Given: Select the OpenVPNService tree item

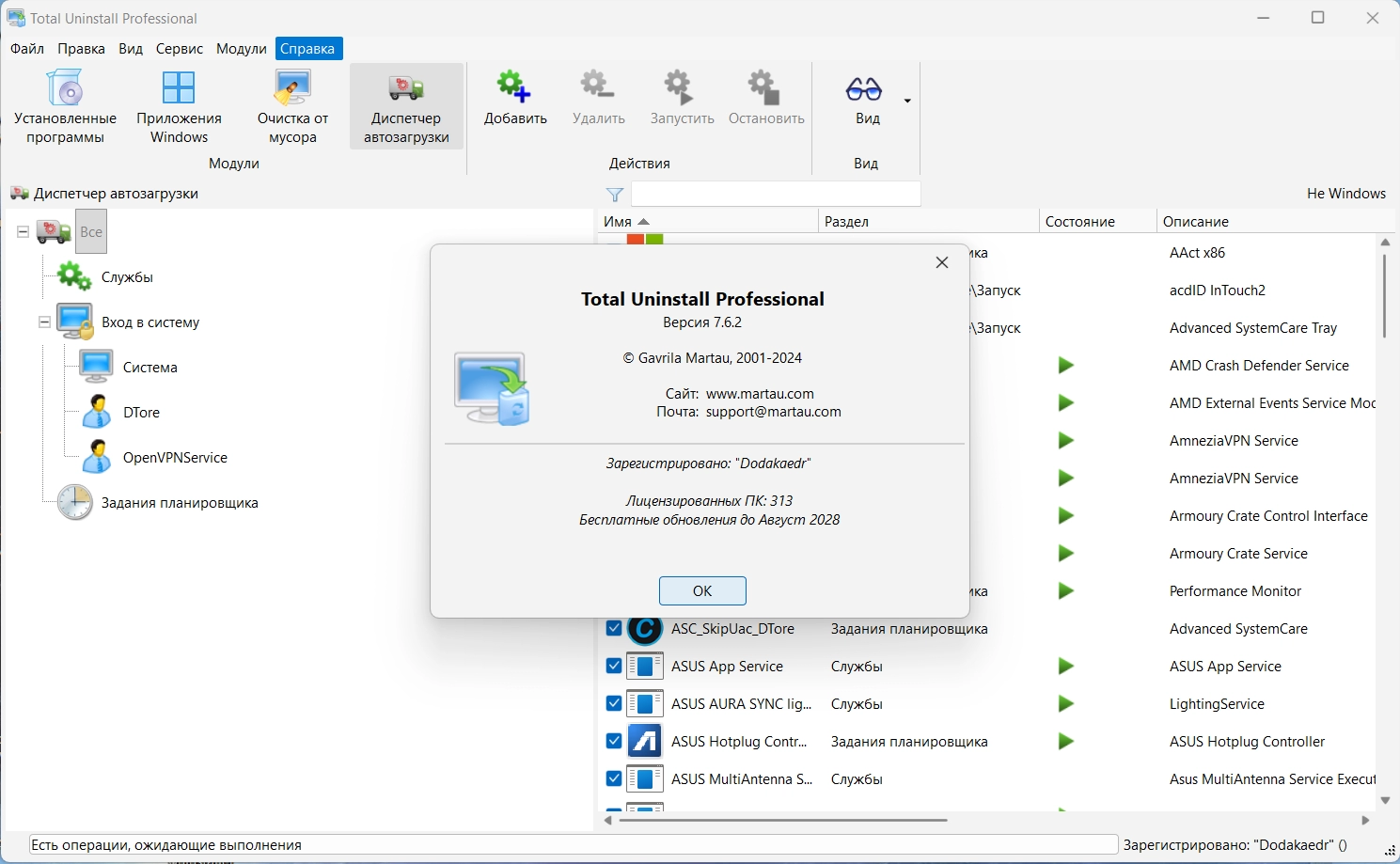Looking at the screenshot, I should 175,458.
